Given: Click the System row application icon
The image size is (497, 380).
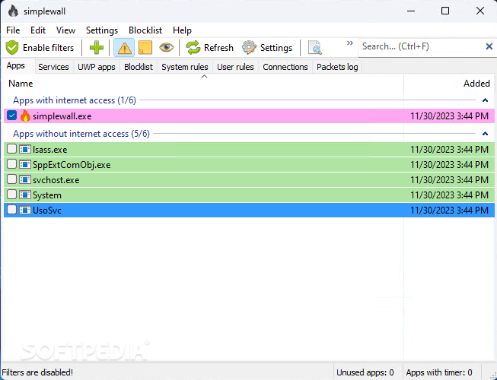Looking at the screenshot, I should [25, 195].
